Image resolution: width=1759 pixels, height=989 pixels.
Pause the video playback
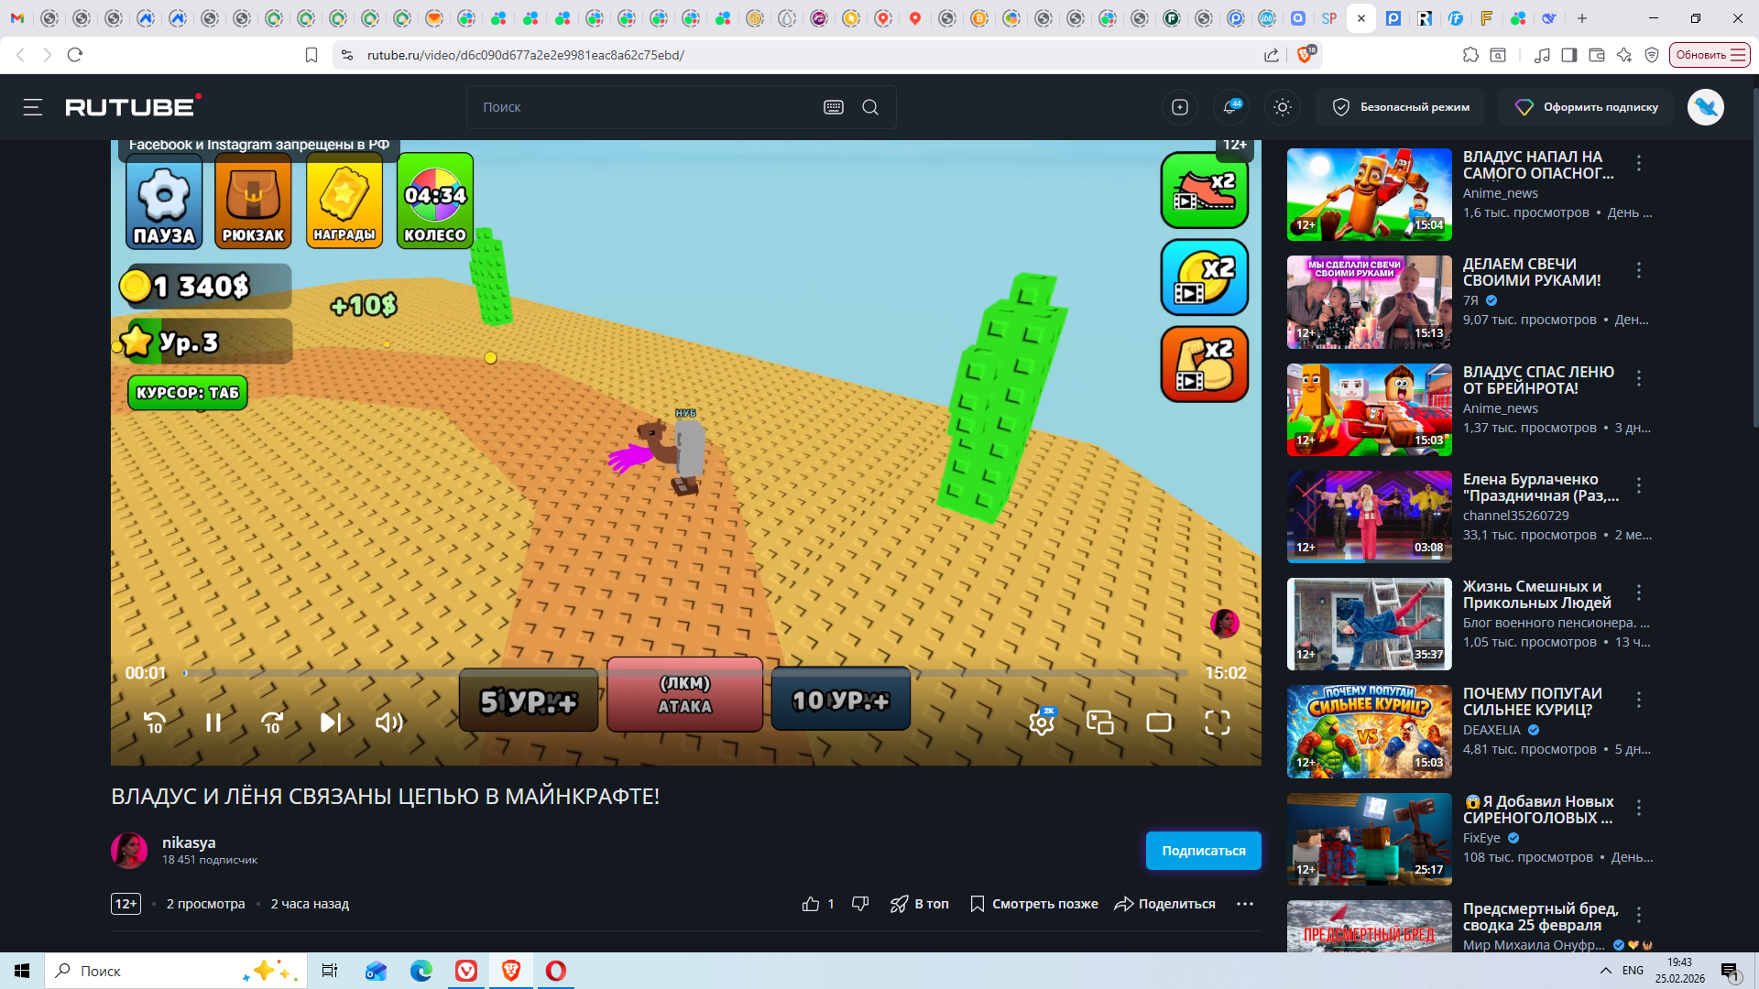(x=213, y=723)
